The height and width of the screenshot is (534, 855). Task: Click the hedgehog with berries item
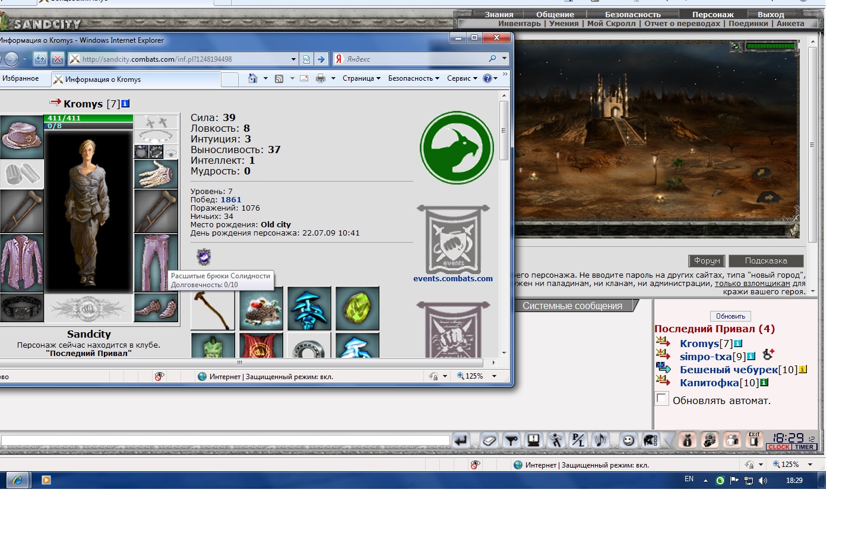(x=261, y=309)
